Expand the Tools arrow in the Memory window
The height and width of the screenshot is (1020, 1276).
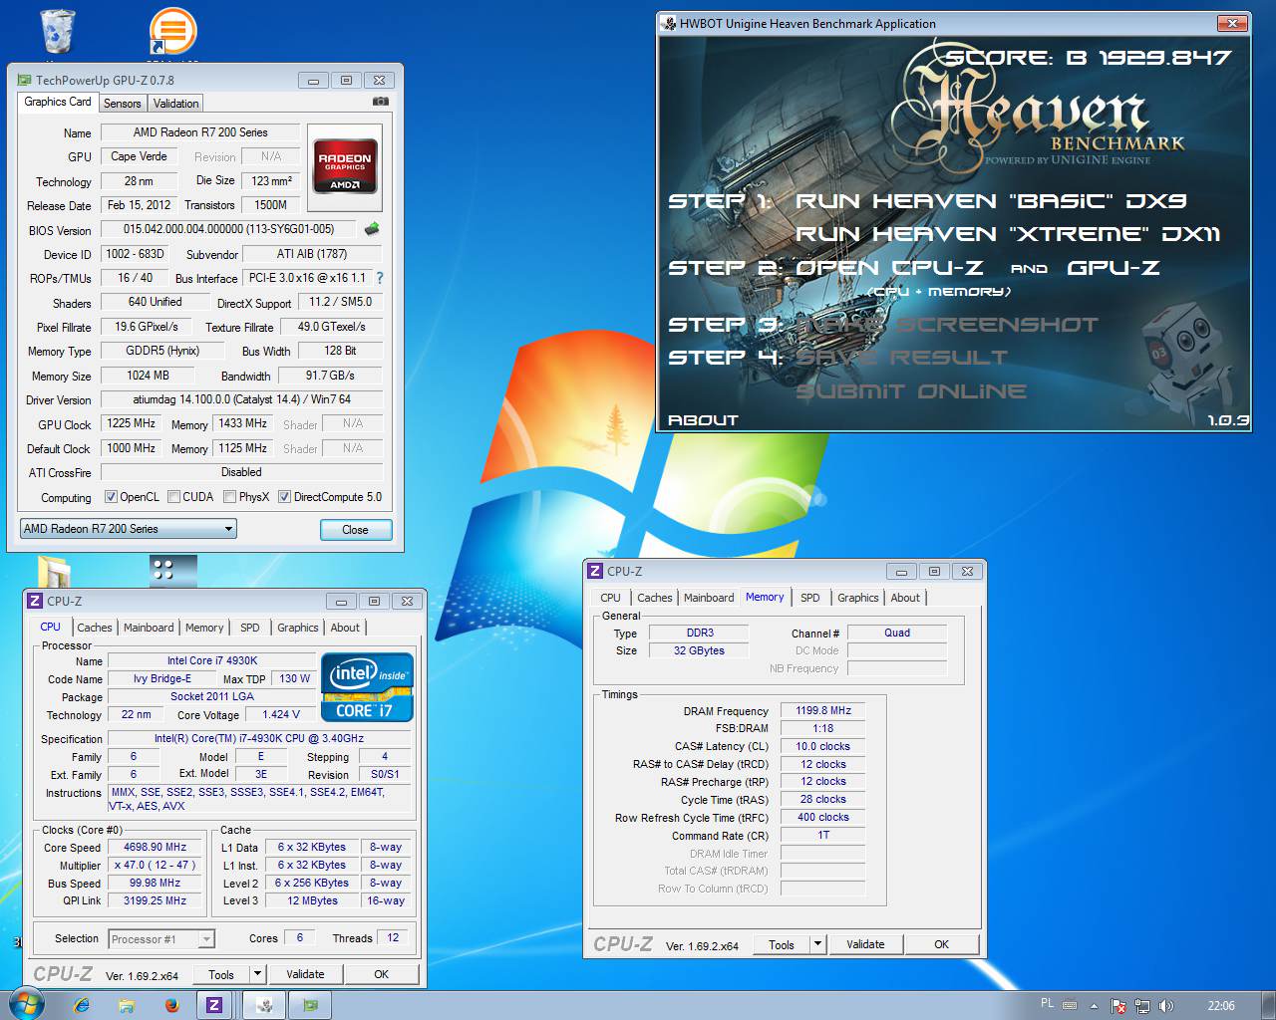pyautogui.click(x=817, y=944)
